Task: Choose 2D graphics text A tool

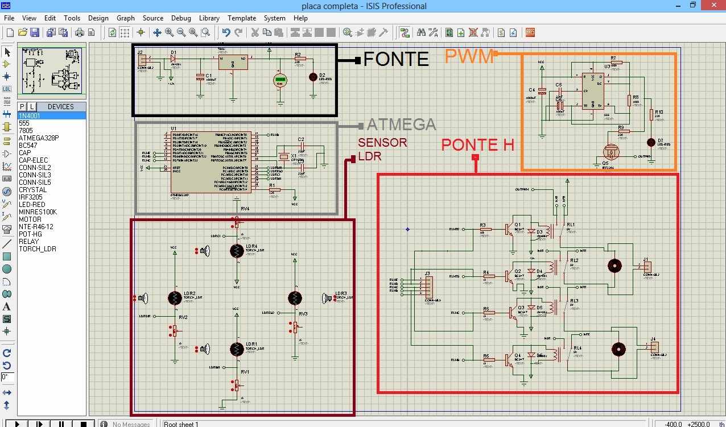Action: 7,306
